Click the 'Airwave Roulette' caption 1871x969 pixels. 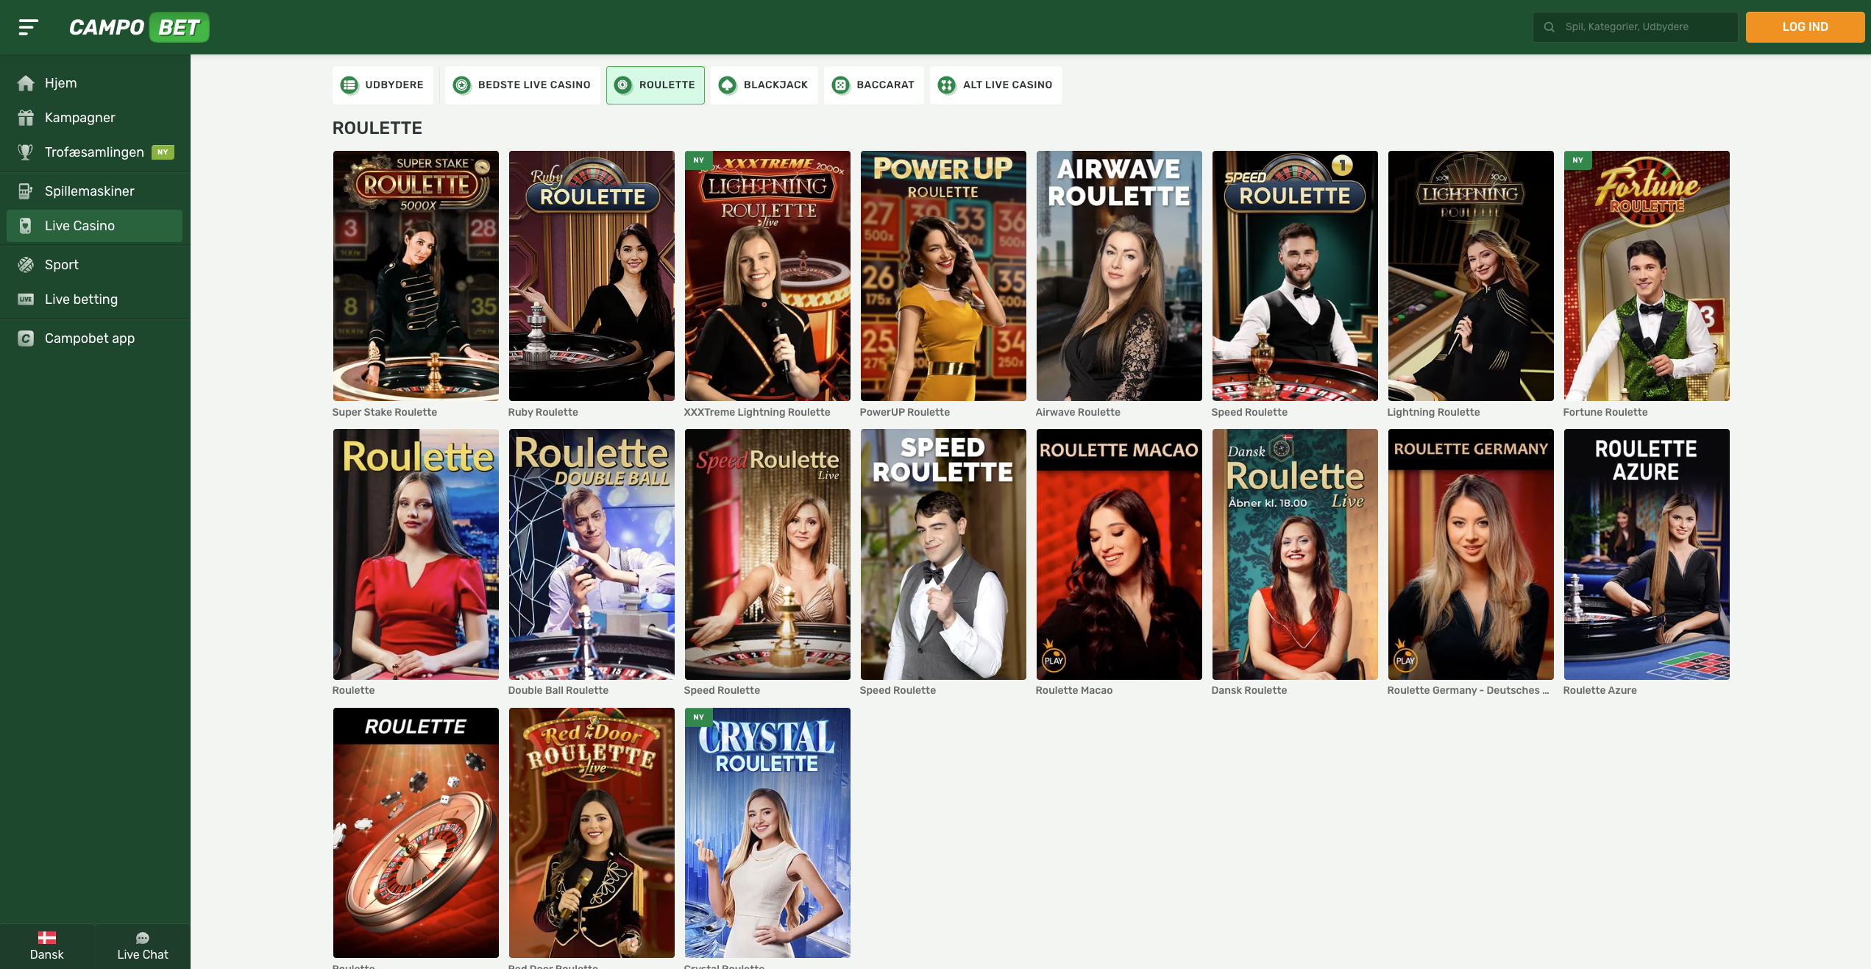[x=1078, y=413]
